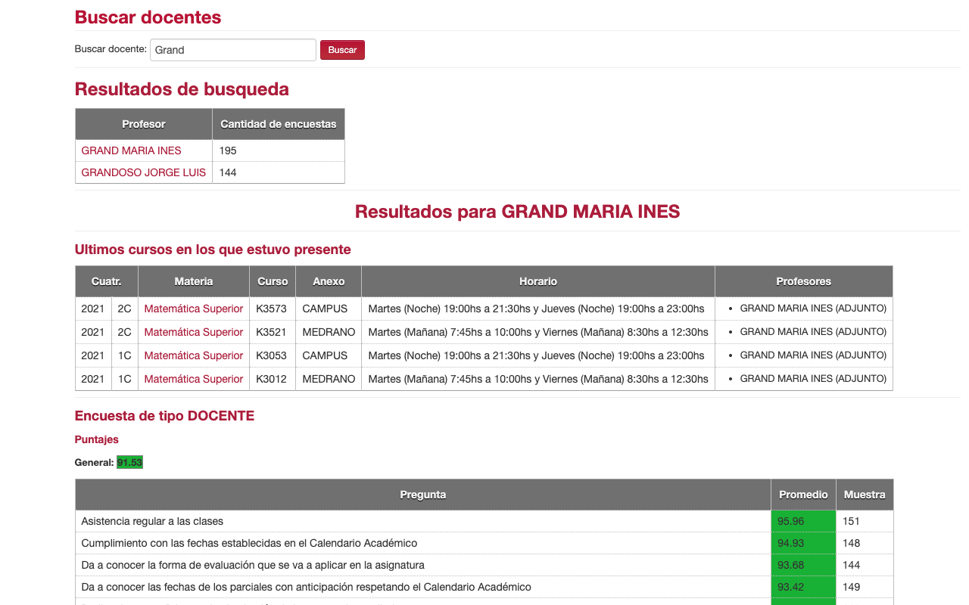
Task: Click the green General score 91.53
Action: [x=129, y=462]
